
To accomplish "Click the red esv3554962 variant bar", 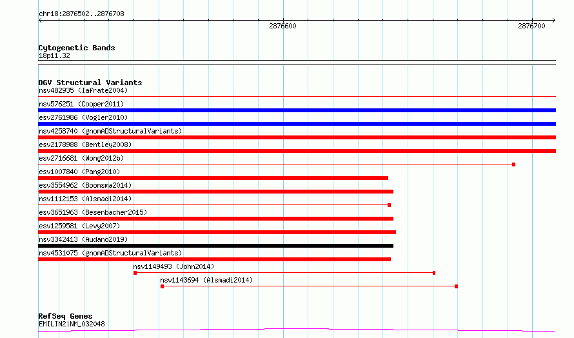I will click(x=215, y=192).
